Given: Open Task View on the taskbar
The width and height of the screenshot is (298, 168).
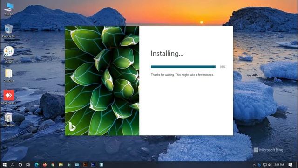Looking at the screenshot, I should coord(28,165).
